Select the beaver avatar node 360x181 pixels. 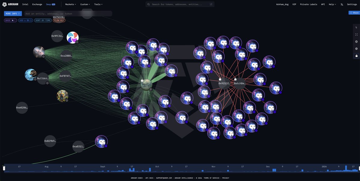point(31,75)
